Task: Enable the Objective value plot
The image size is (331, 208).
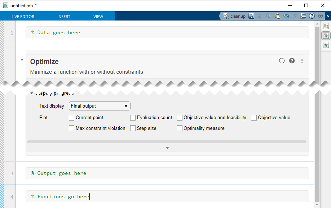Action: pos(254,117)
